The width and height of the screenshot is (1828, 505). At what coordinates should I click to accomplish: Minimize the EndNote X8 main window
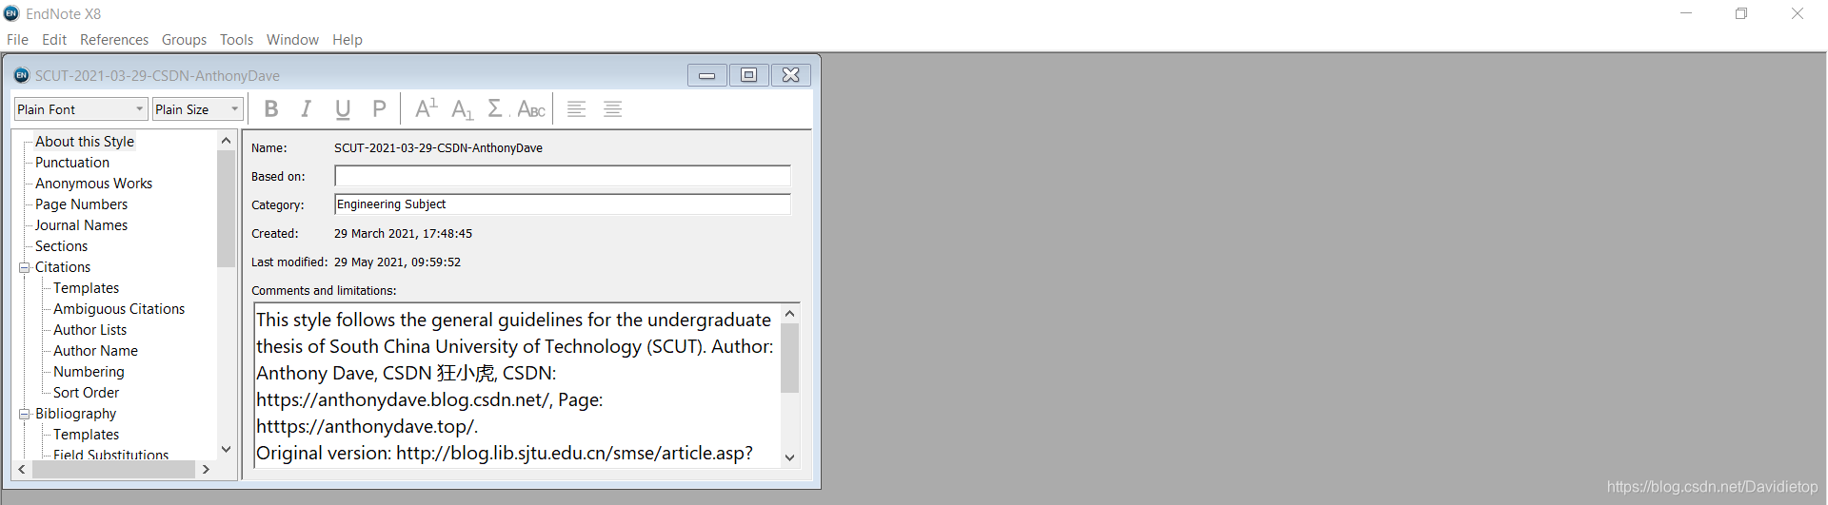pos(1686,13)
